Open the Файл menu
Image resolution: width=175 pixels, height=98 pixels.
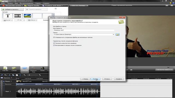pos(3,3)
